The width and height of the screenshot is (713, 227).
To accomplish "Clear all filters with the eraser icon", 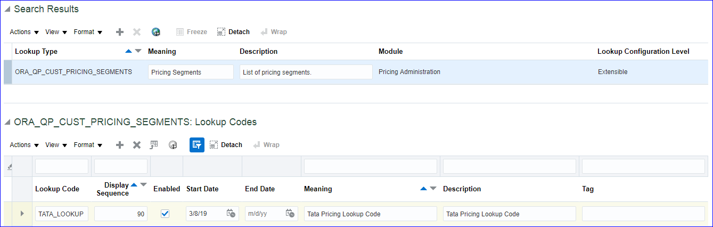I will pyautogui.click(x=8, y=167).
